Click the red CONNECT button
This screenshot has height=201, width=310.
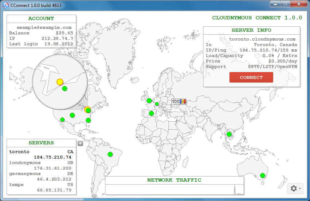coord(251,77)
